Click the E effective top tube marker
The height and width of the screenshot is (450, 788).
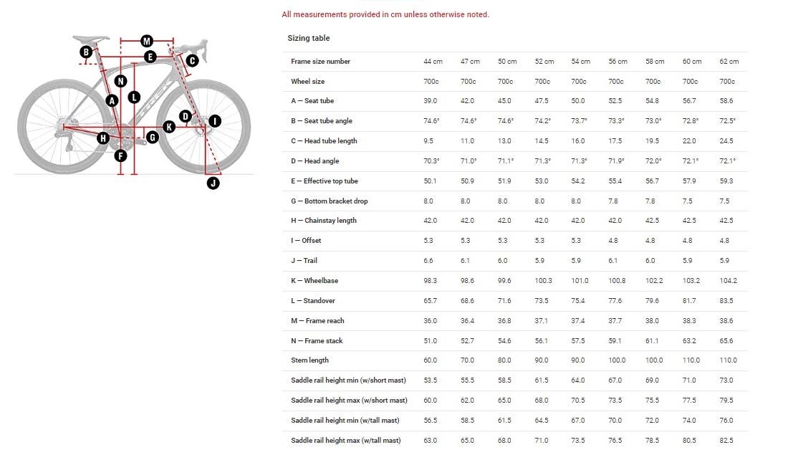tap(150, 57)
